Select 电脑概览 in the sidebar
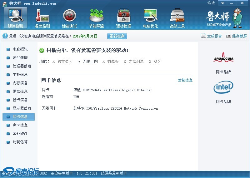The height and width of the screenshot is (178, 250). [20, 49]
